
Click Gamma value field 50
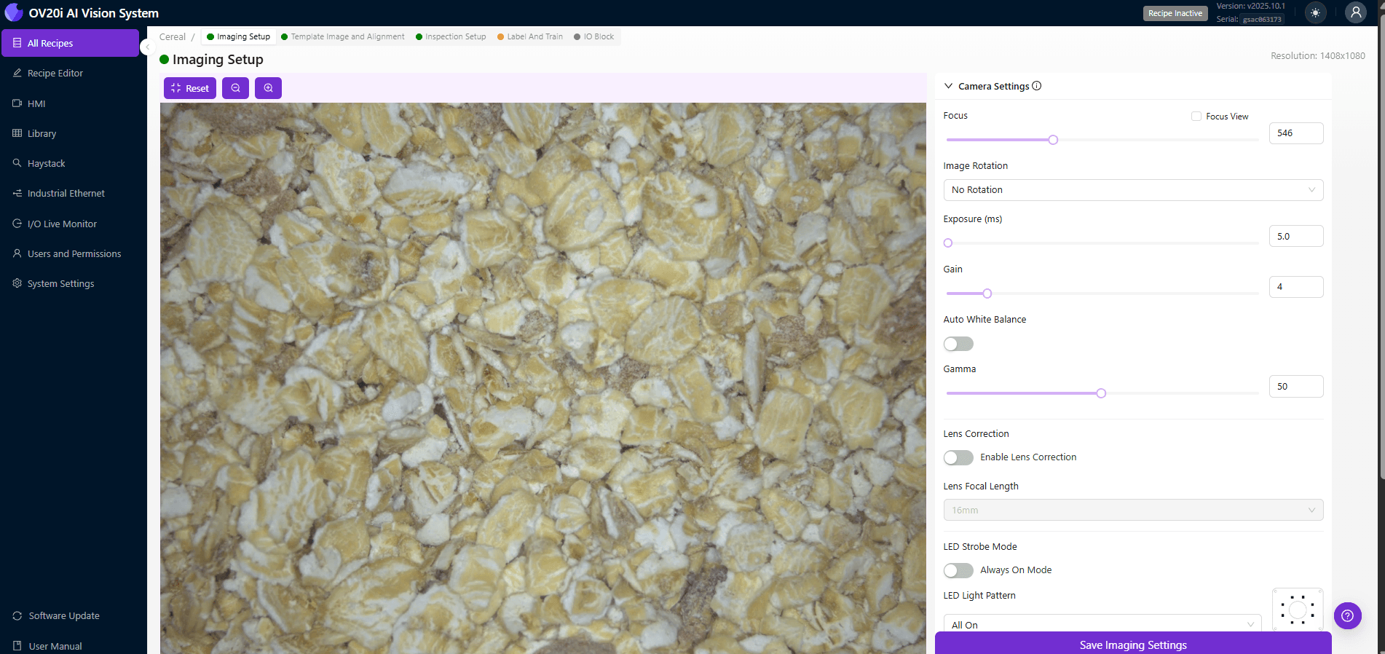[x=1296, y=387]
